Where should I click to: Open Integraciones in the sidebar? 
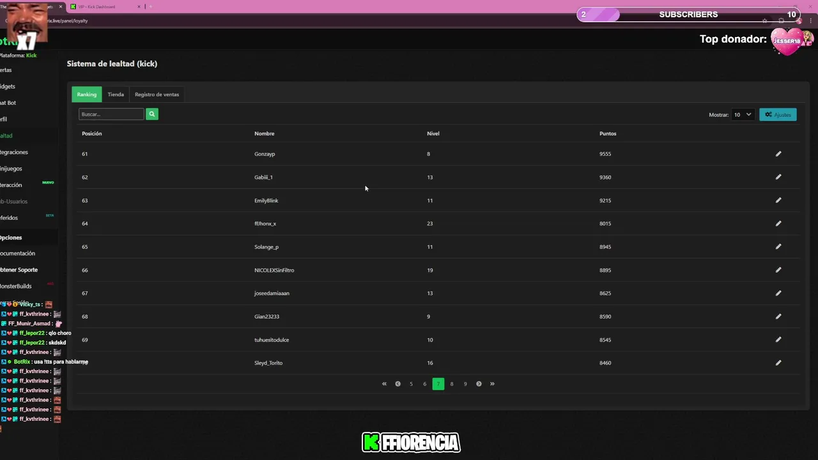tap(13, 152)
